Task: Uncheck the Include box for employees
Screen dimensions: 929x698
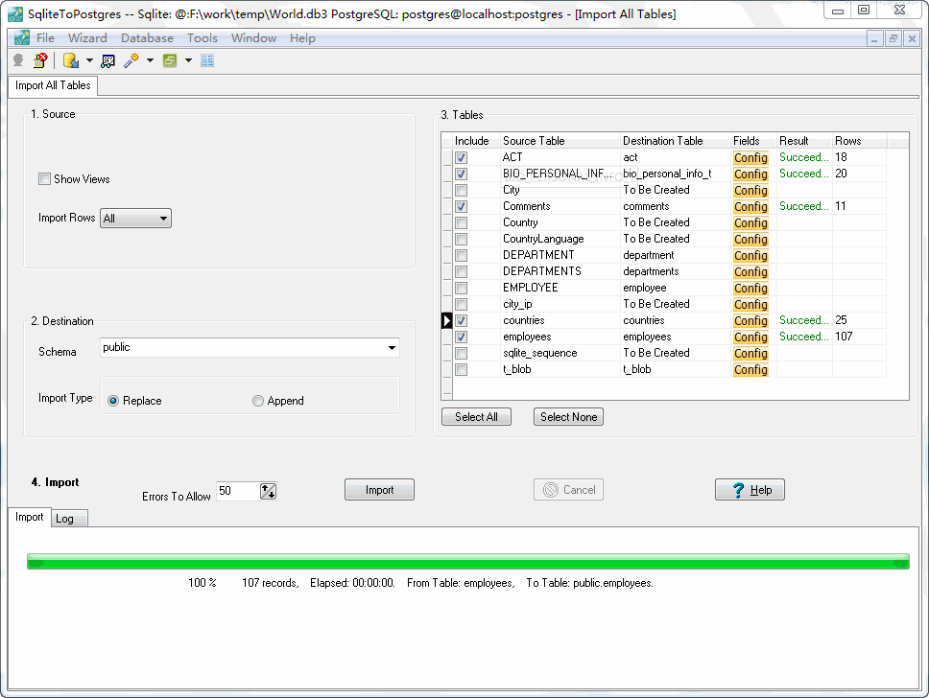Action: point(461,337)
